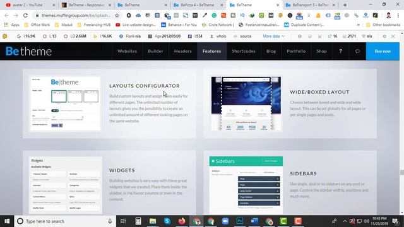The image size is (404, 227).
Task: Bookmark this page with the star icon
Action: [x=117, y=15]
